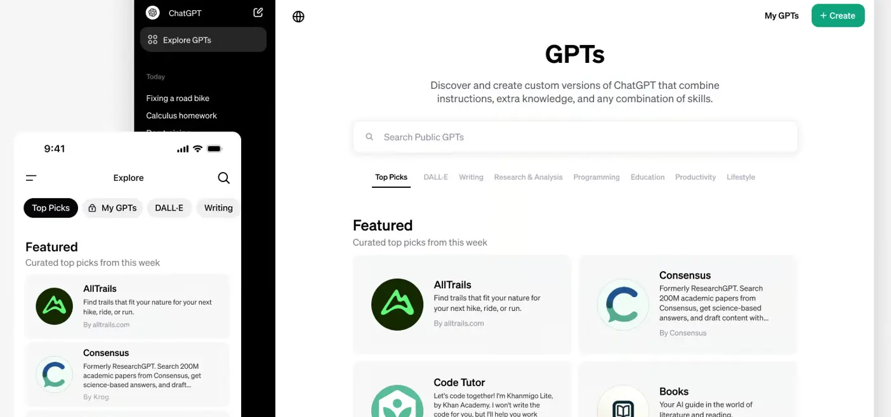891x417 pixels.
Task: Open the AllTrails title in desktop Featured
Action: [452, 285]
